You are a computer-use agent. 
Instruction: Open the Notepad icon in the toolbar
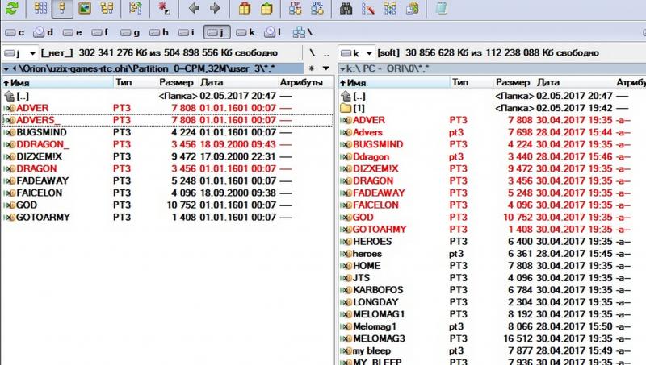[440, 9]
